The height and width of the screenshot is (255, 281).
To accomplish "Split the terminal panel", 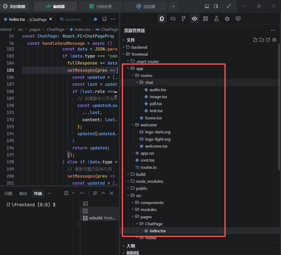I will pos(66,193).
